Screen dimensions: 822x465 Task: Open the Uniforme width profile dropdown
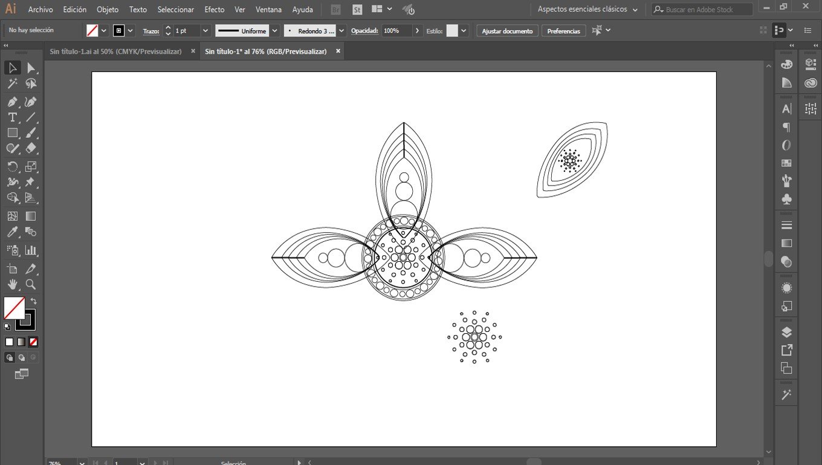point(275,30)
